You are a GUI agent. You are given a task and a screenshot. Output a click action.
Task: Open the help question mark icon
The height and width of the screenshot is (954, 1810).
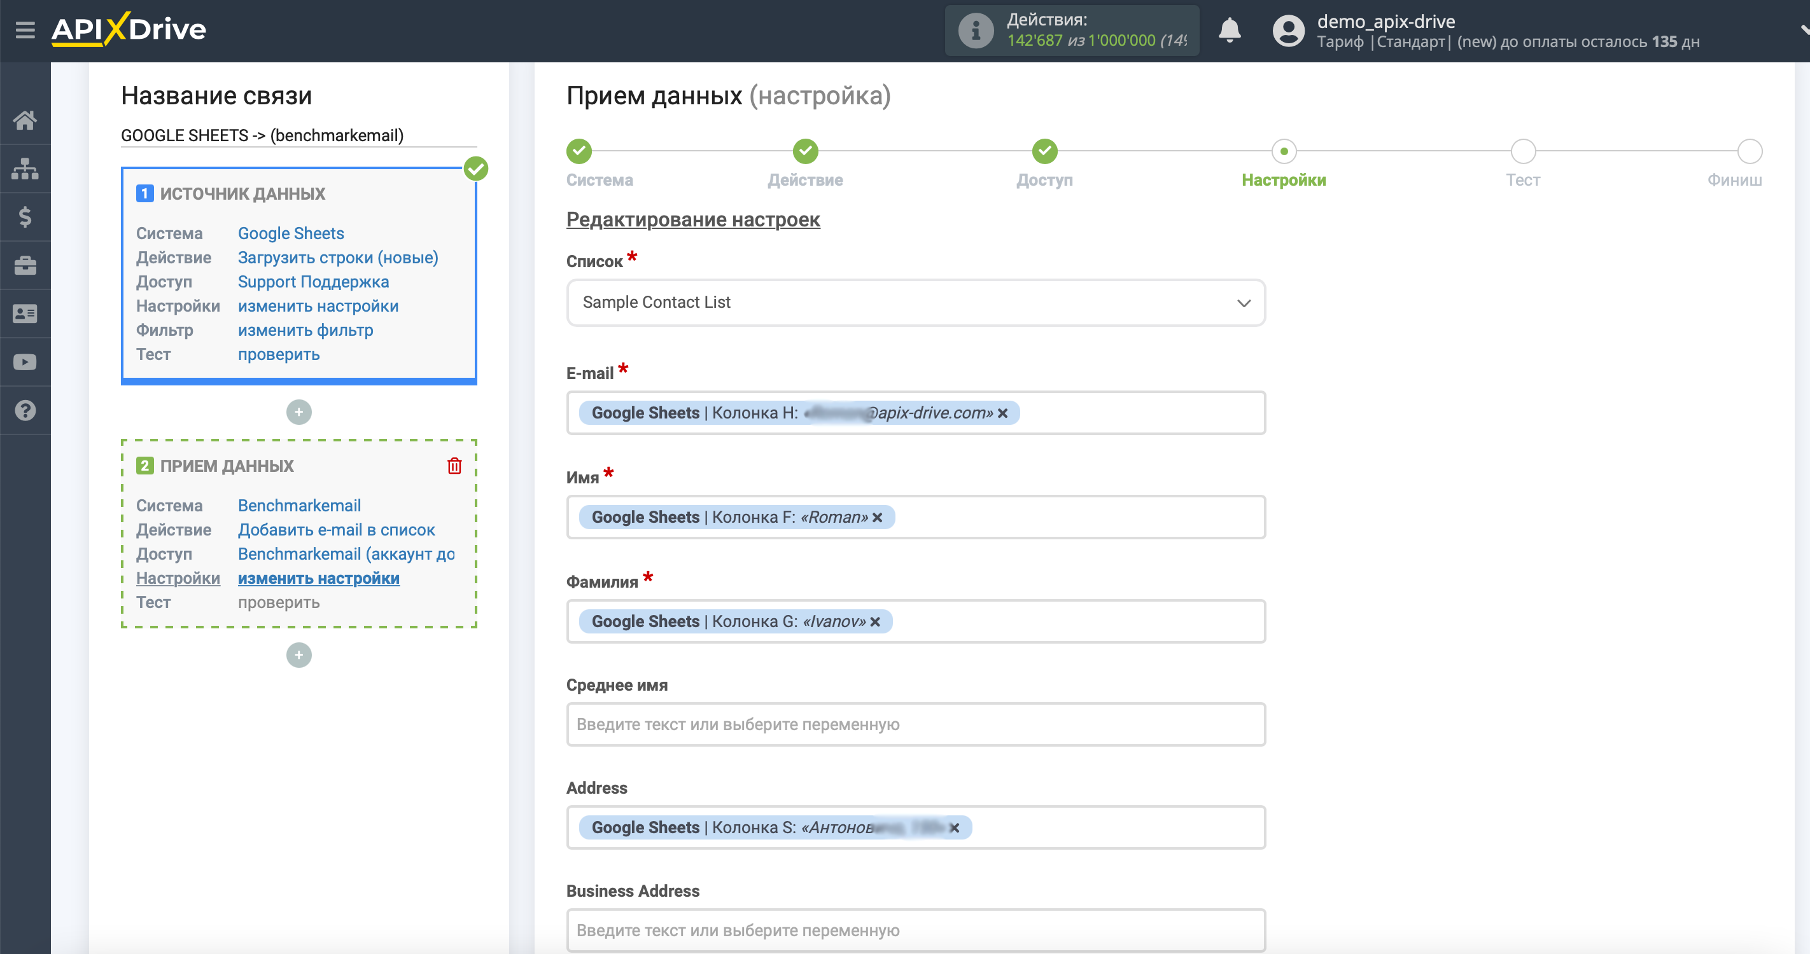tap(25, 411)
